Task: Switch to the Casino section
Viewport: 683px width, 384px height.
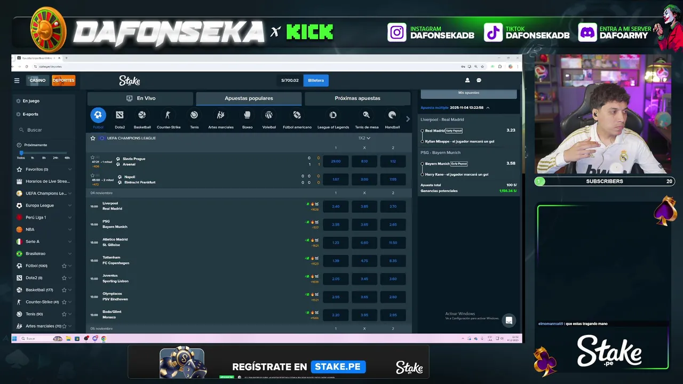Action: coord(37,81)
